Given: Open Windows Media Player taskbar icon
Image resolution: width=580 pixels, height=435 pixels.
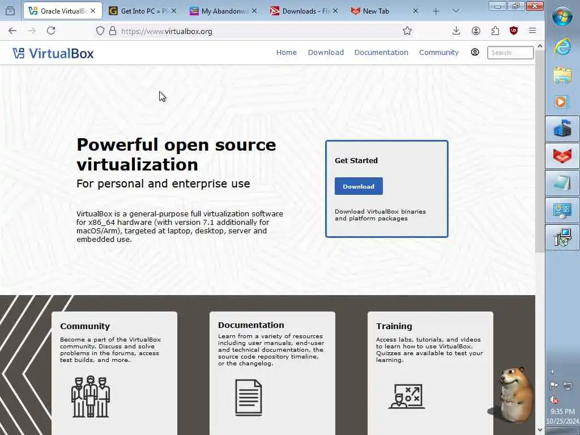Looking at the screenshot, I should pos(561,102).
